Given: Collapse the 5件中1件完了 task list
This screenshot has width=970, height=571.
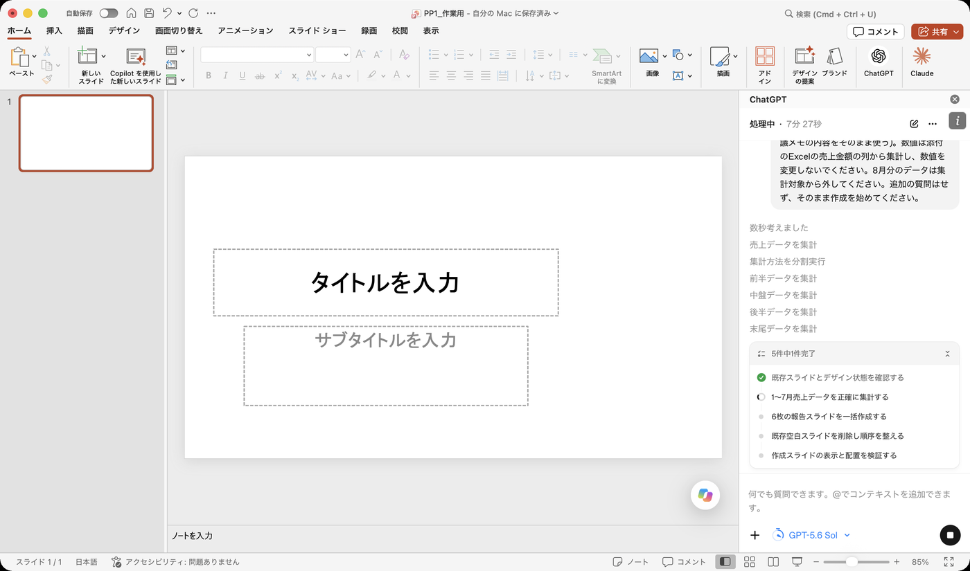Looking at the screenshot, I should [947, 354].
